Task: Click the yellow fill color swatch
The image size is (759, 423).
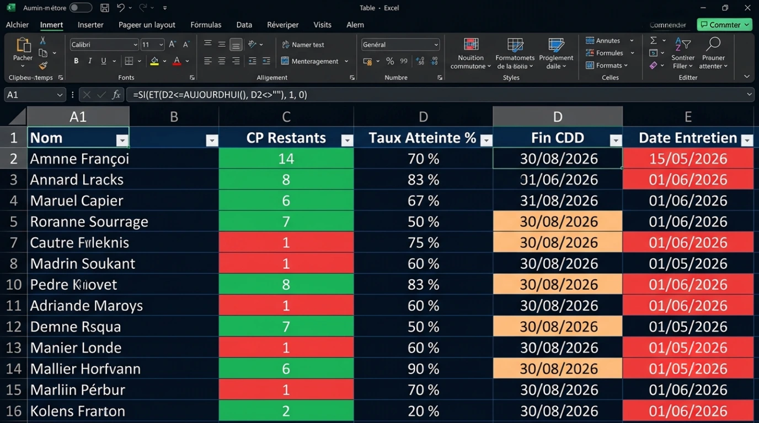Action: coord(154,61)
